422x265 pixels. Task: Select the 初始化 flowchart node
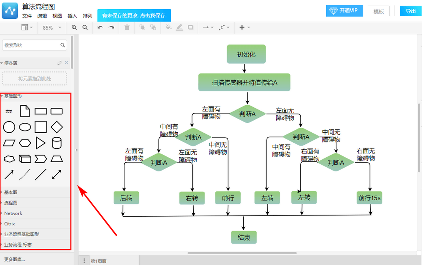246,54
